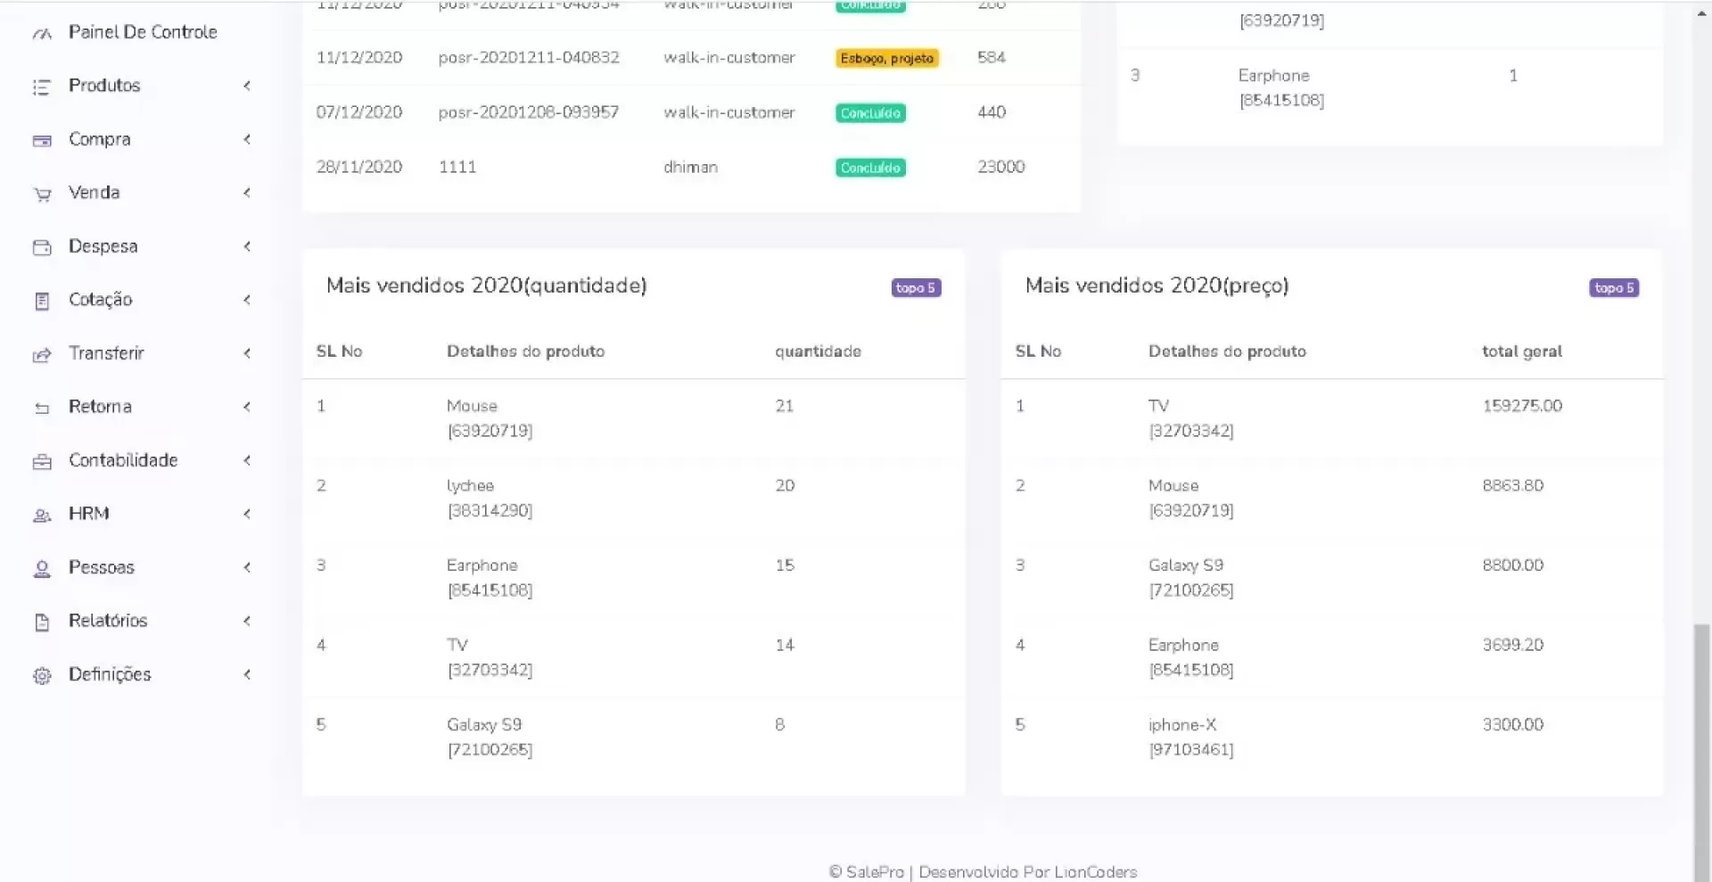Click the Cotação document icon

tap(42, 301)
